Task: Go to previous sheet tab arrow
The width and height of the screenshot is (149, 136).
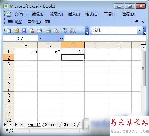Action: [x=11, y=124]
